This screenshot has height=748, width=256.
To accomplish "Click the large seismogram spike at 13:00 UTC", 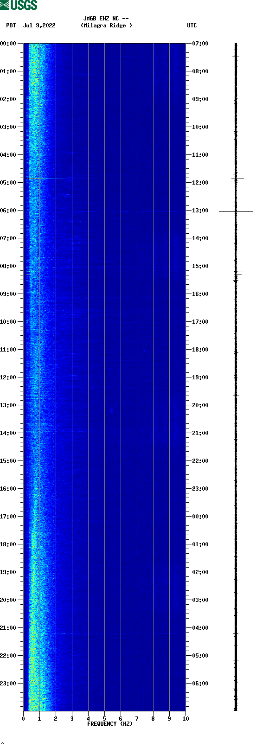I will tap(236, 211).
